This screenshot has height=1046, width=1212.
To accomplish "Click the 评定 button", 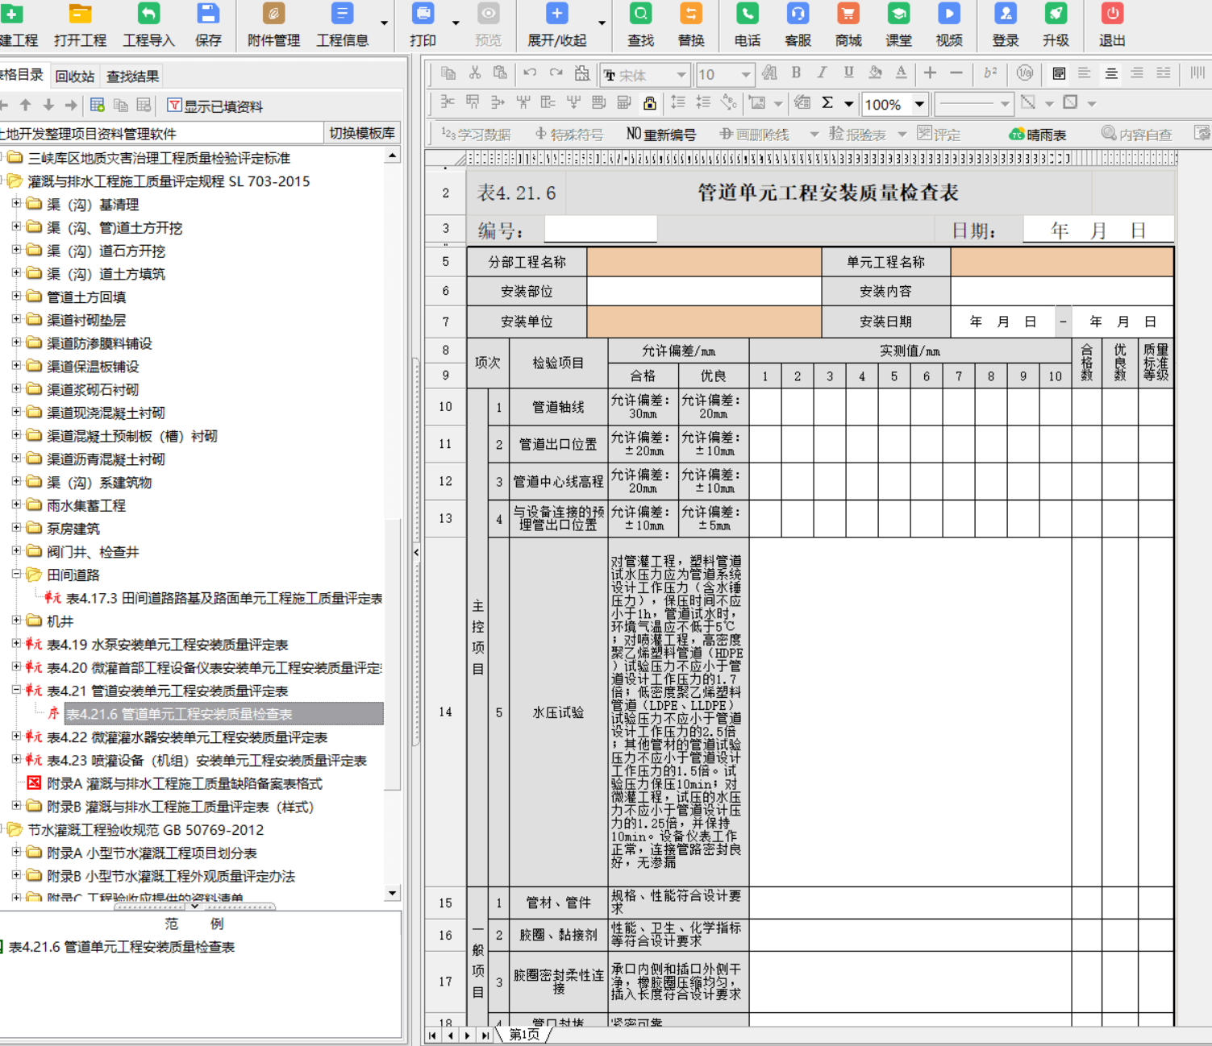I will tap(939, 135).
